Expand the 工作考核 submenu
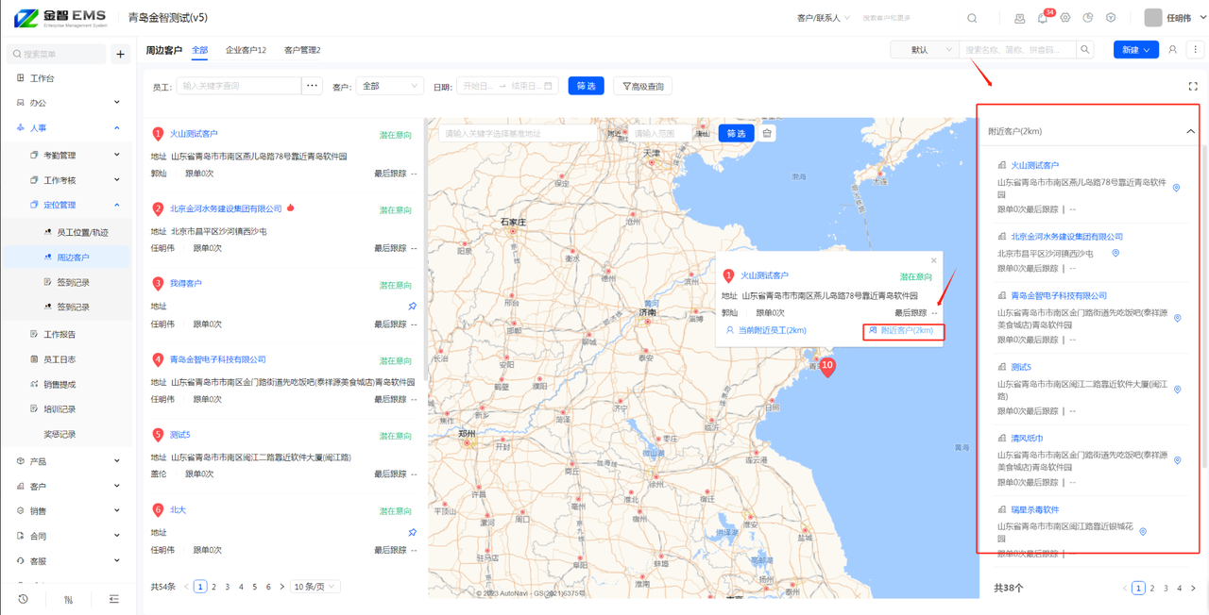 (x=117, y=180)
